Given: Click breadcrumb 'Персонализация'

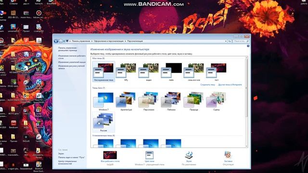Looking at the screenshot, I should pos(135,41).
